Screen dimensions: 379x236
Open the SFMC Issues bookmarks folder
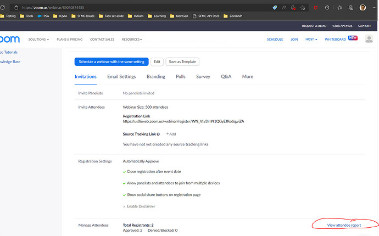point(83,16)
